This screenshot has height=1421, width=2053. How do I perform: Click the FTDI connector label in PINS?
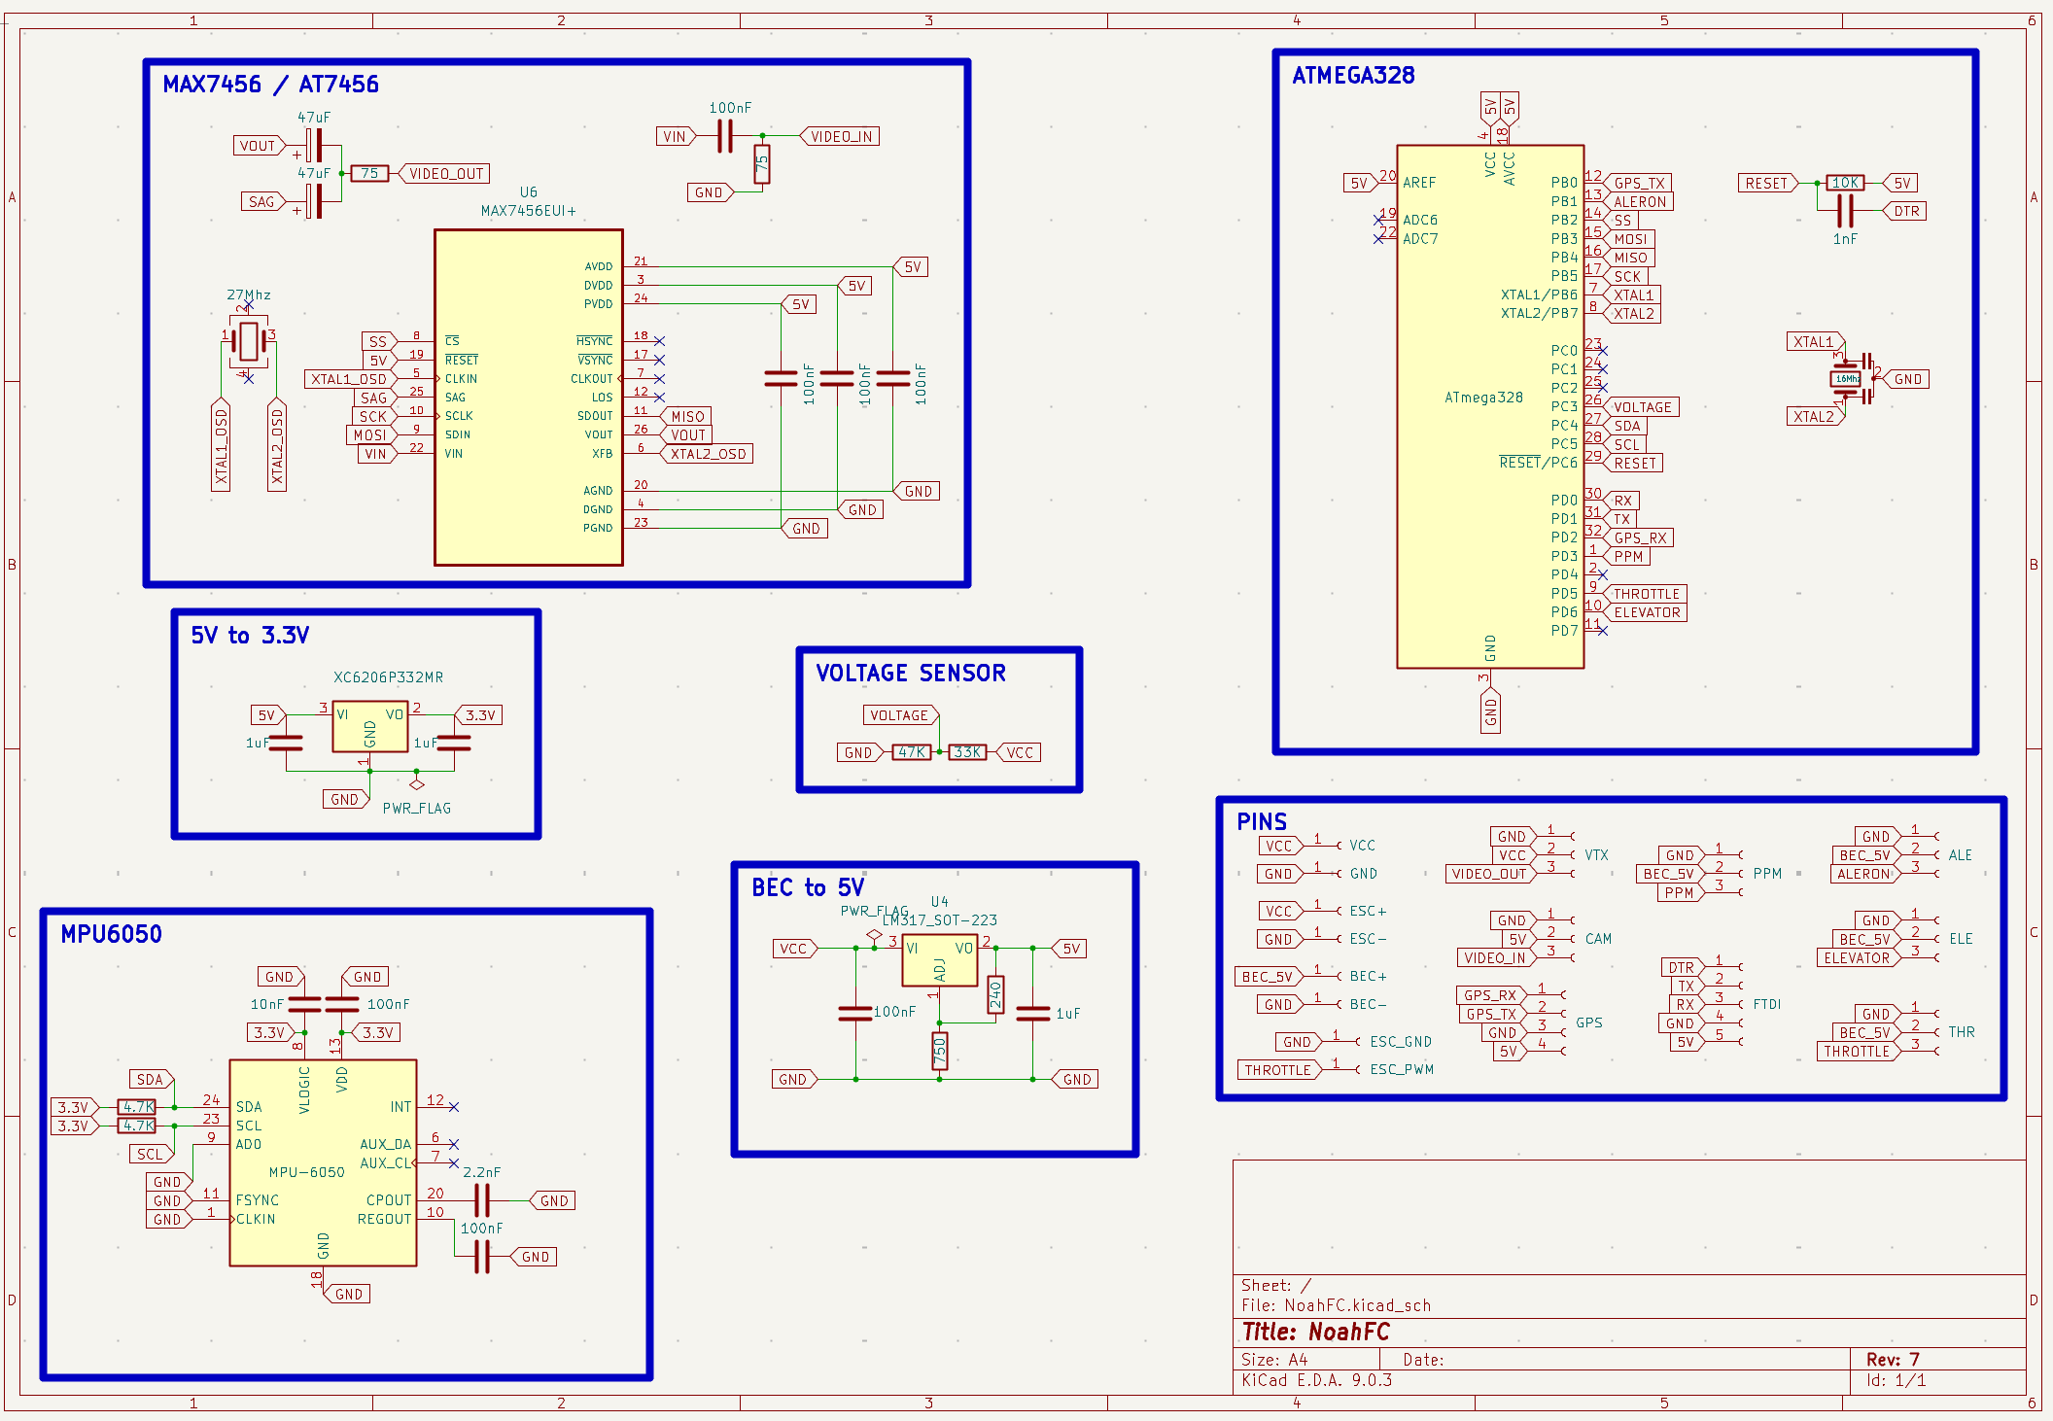(1767, 1004)
